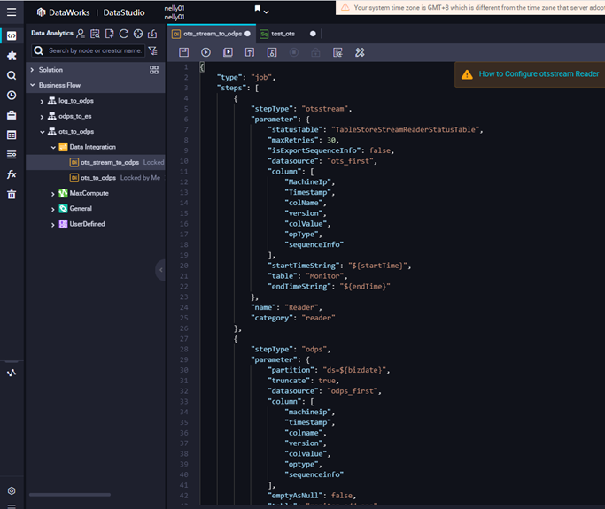This screenshot has width=605, height=509.
Task: Open the briefcase icon in sidebar
Action: [12, 115]
